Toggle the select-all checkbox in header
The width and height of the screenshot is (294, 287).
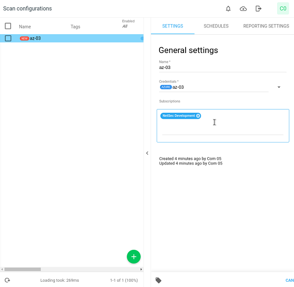tap(8, 26)
